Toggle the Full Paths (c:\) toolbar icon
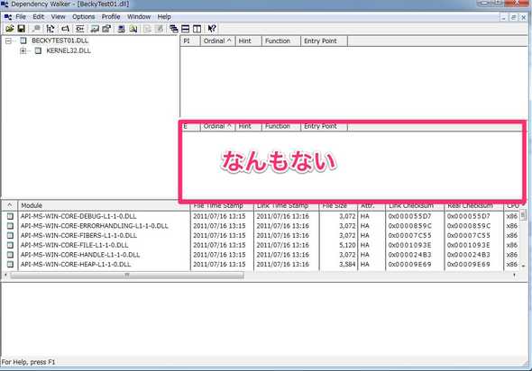Screen dimensions: 532x371 click(65, 29)
